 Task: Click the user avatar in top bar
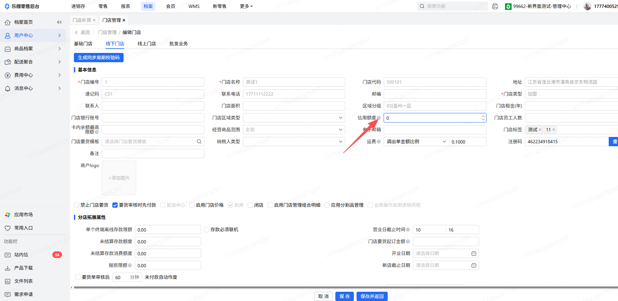(x=587, y=6)
